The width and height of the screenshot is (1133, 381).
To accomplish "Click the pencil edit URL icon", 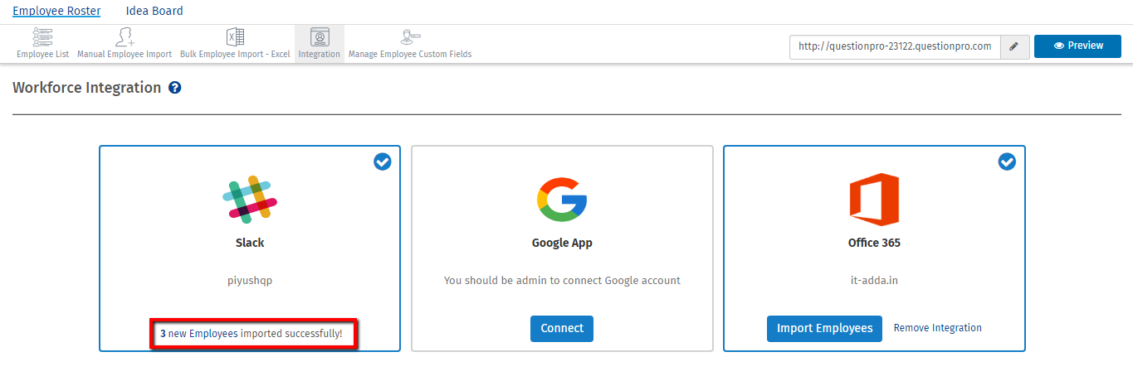I will pyautogui.click(x=1013, y=46).
